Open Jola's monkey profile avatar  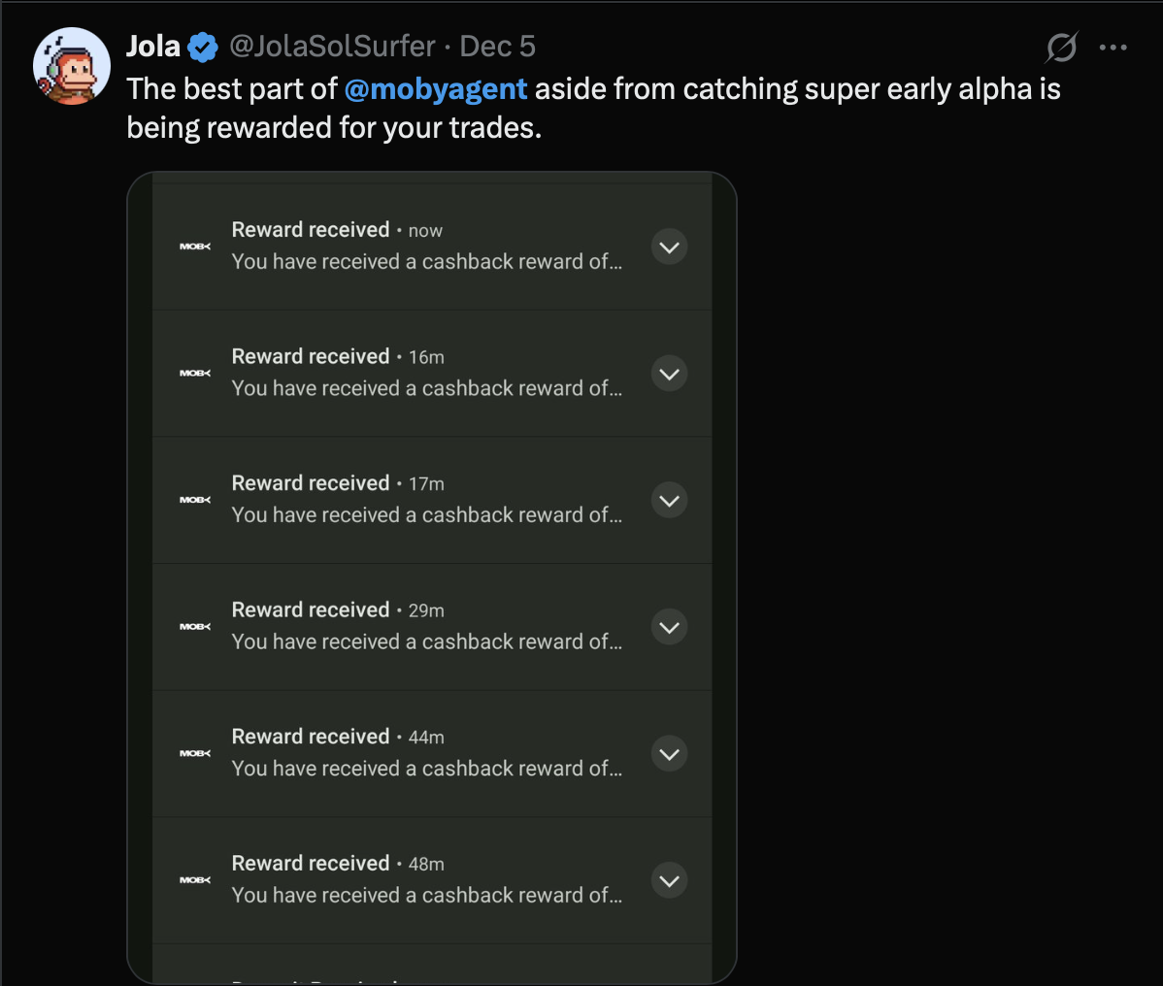pos(72,66)
